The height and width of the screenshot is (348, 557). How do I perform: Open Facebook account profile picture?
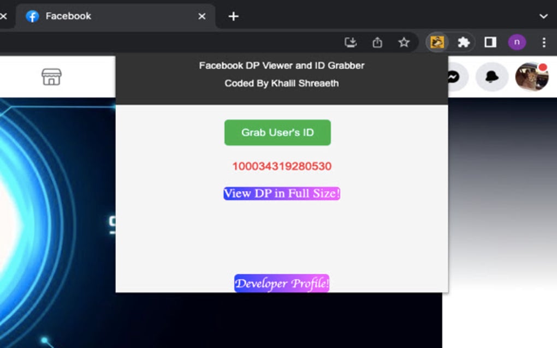click(532, 76)
